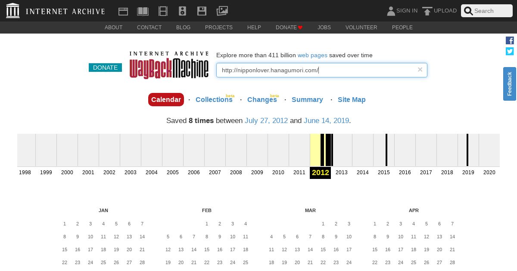Click the JAN month heading
Screen dimensions: 517x271
(103, 210)
